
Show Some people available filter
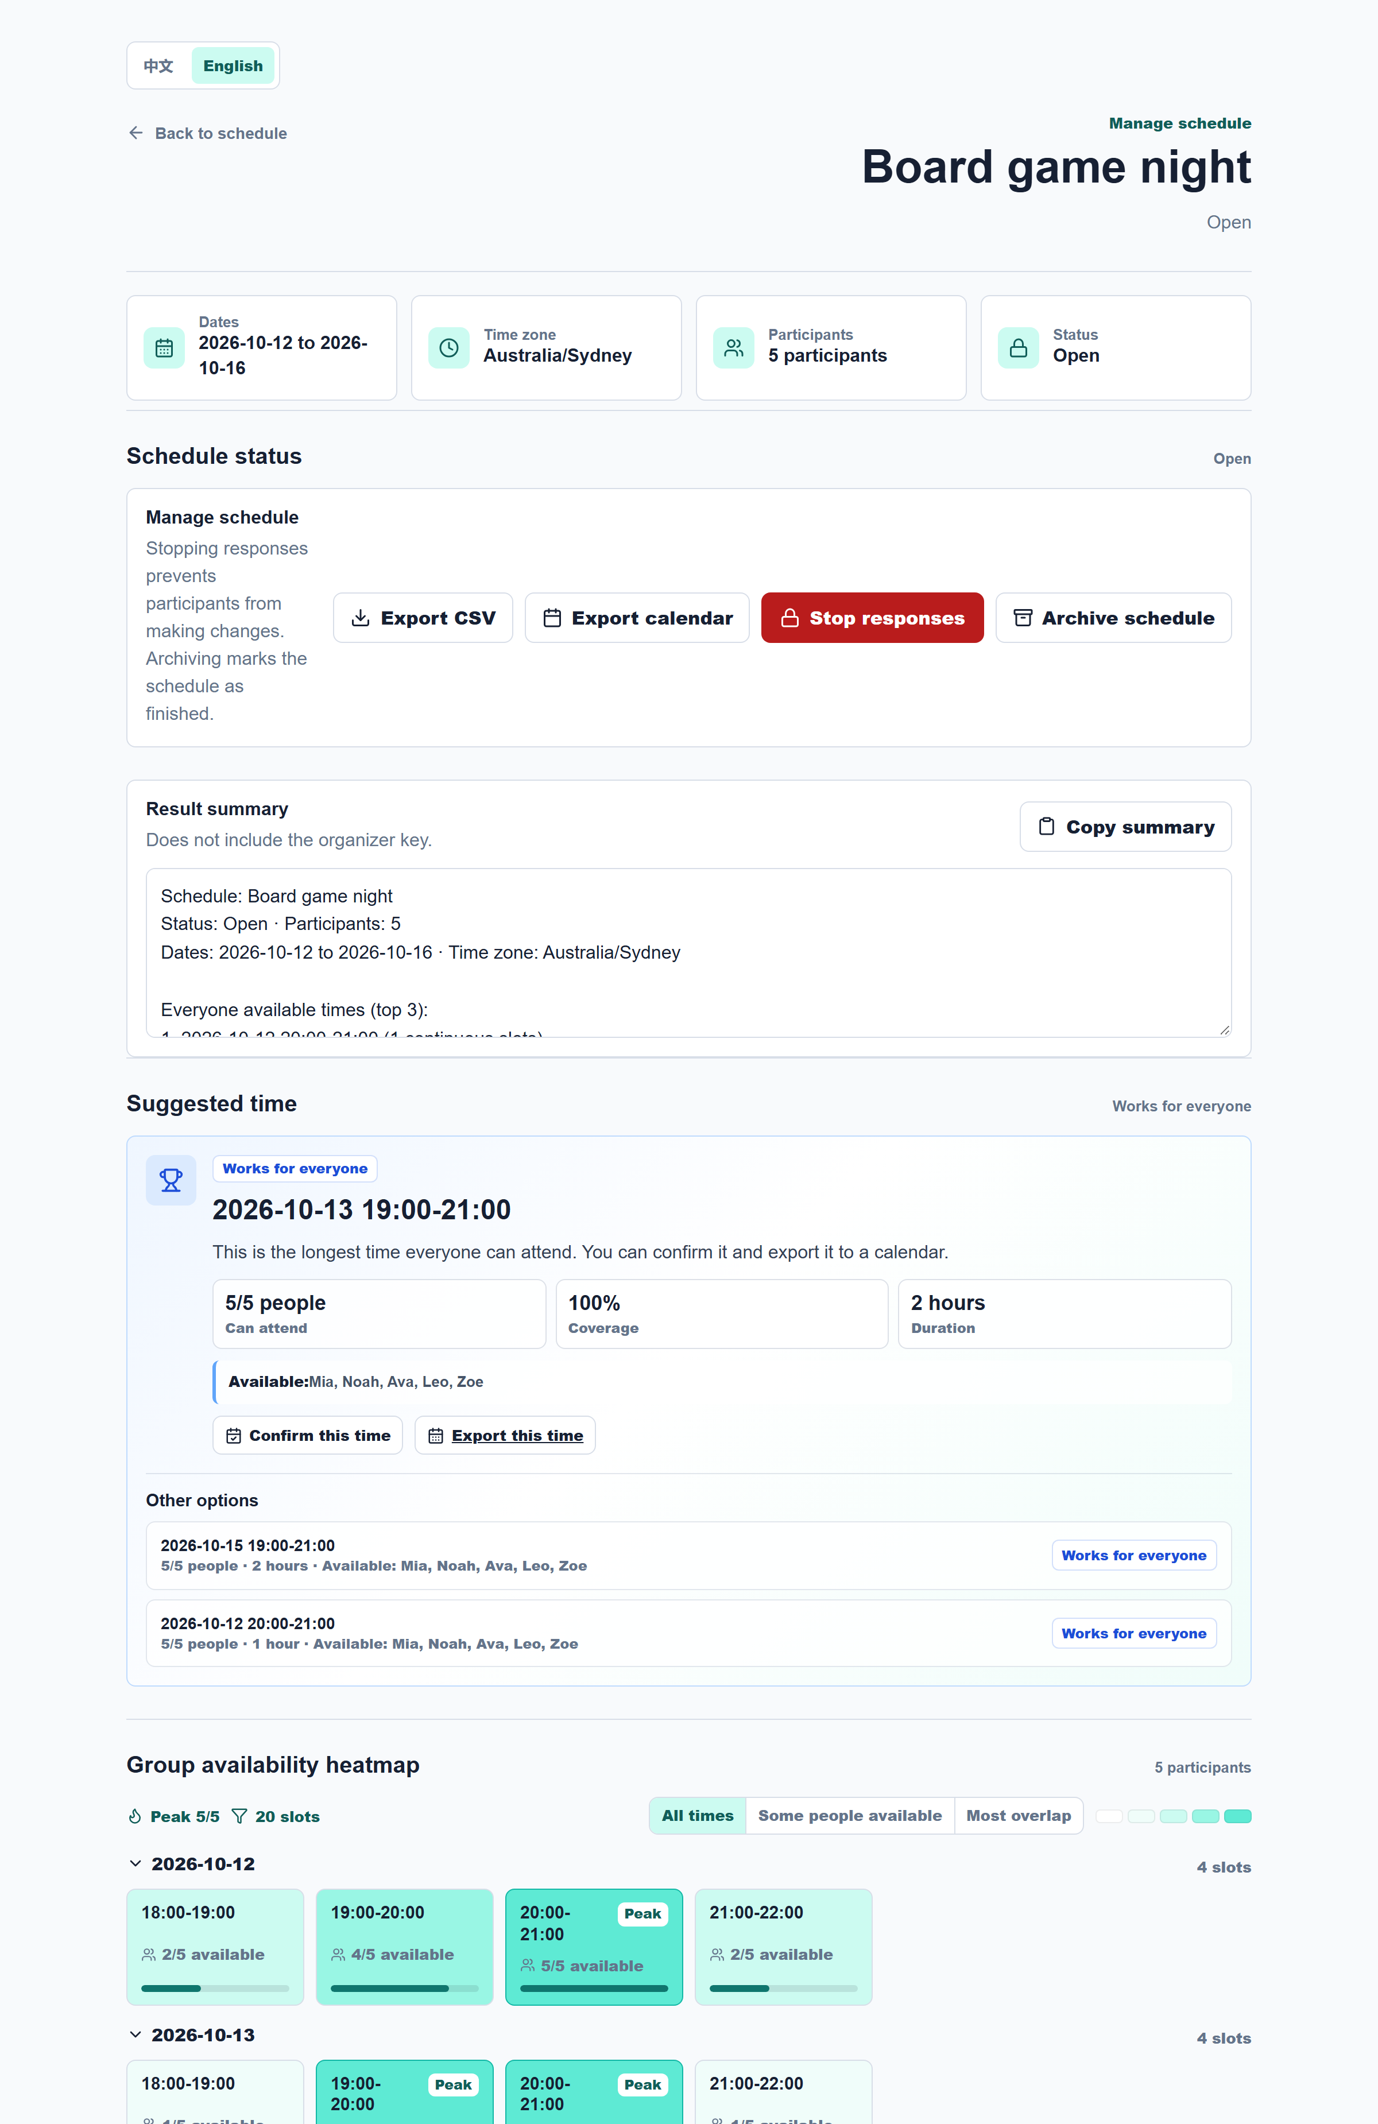pyautogui.click(x=850, y=1815)
